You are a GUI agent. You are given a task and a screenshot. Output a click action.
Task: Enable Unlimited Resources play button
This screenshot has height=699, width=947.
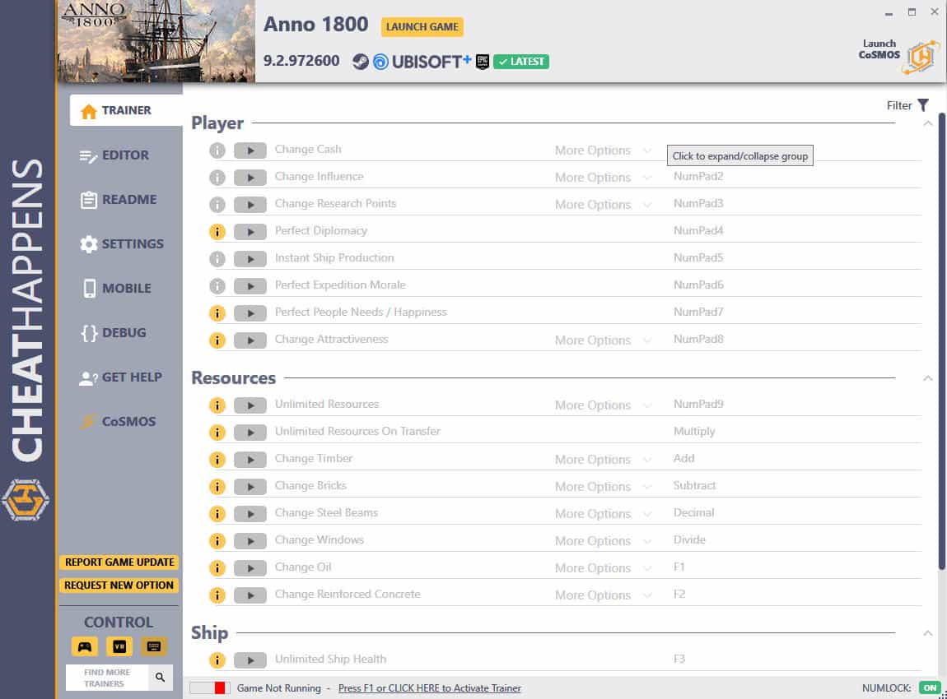tap(250, 405)
